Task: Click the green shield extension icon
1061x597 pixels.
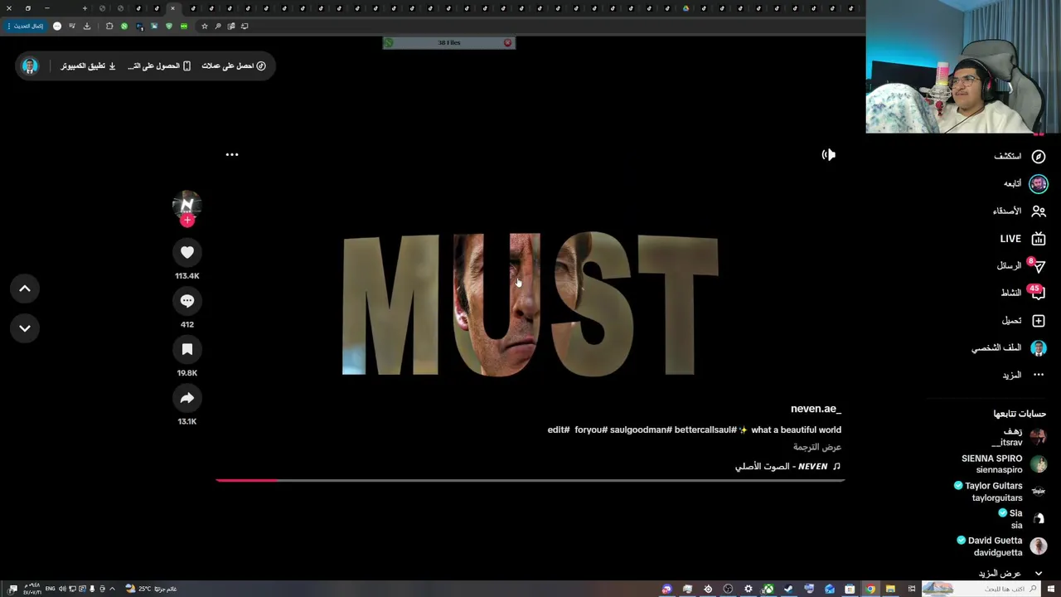Action: tap(169, 26)
